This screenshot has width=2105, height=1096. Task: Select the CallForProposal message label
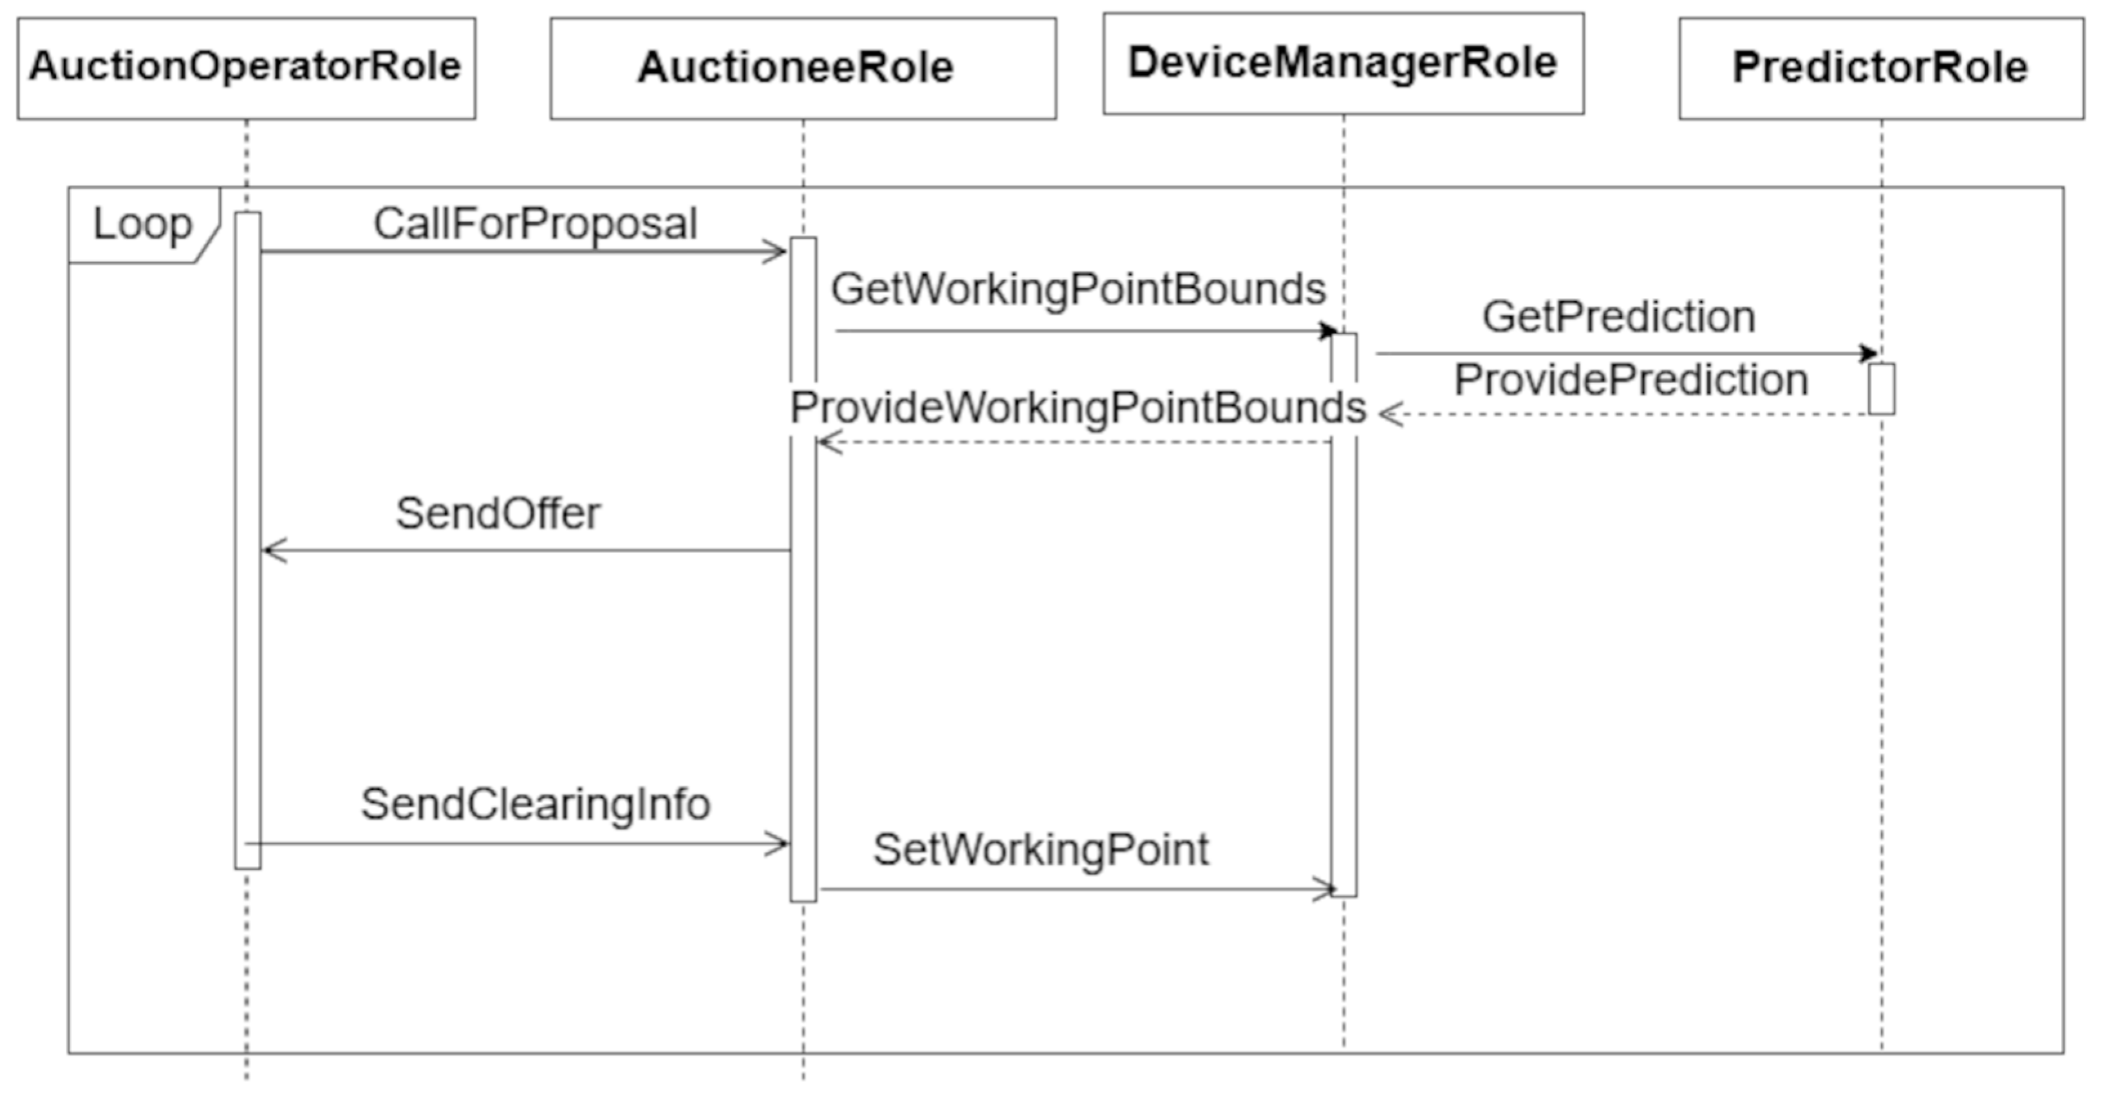coord(535,224)
